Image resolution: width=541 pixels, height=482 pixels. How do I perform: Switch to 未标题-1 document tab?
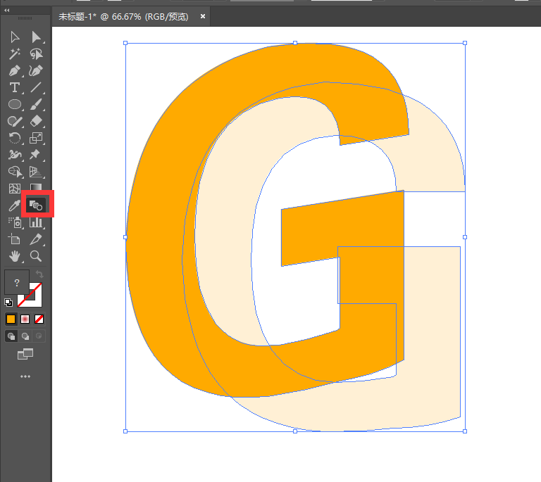click(x=123, y=17)
